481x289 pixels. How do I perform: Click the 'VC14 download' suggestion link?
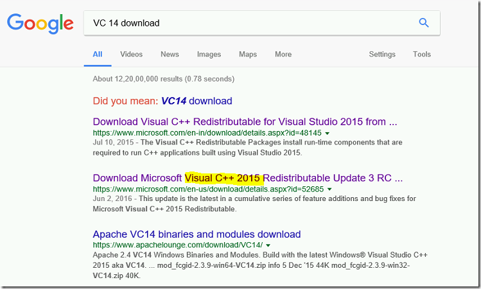coord(197,101)
